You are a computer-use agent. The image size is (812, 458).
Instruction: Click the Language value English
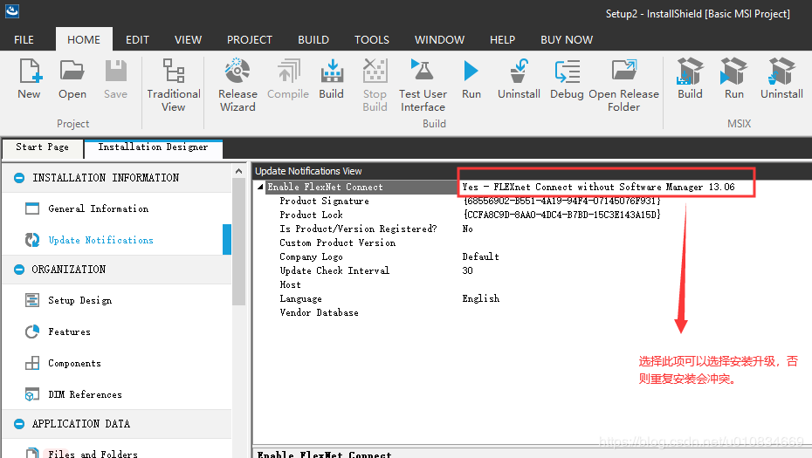[x=480, y=298]
